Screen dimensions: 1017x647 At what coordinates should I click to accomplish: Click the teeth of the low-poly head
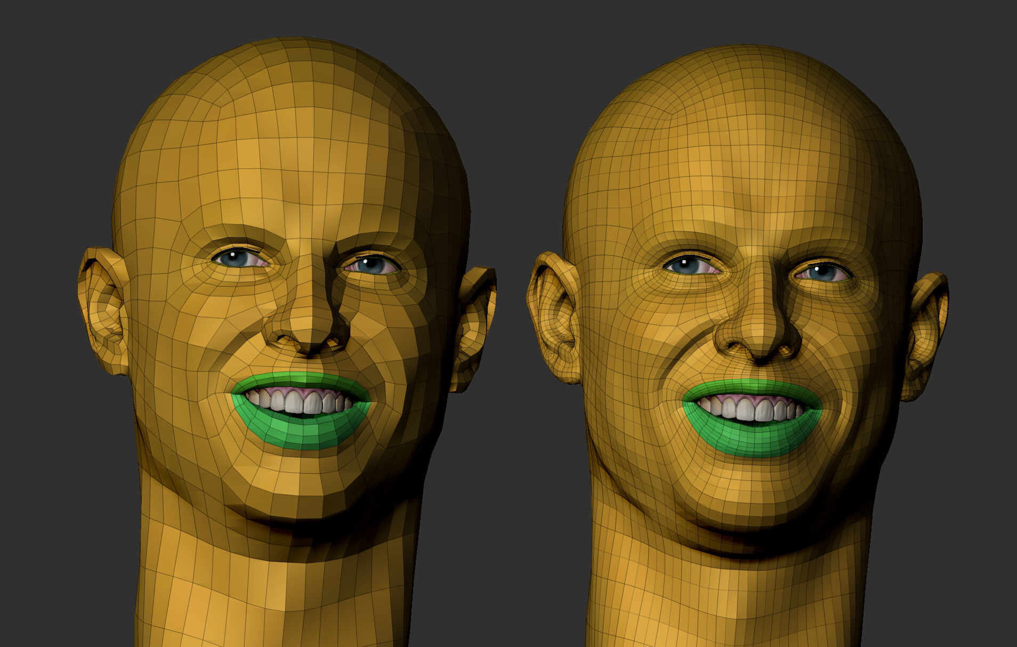(x=298, y=401)
